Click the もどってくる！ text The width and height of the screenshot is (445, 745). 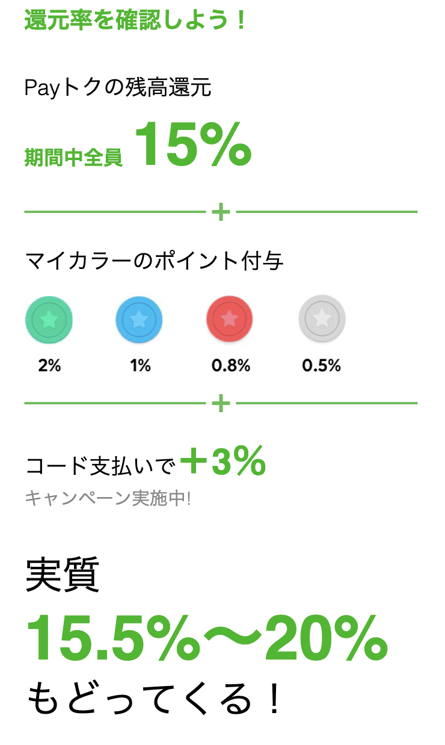pos(154,699)
